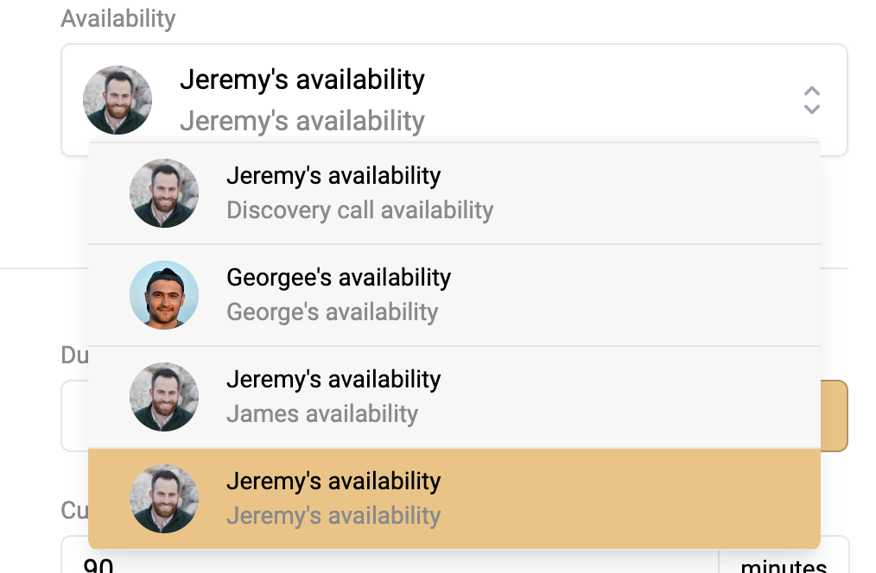Click the selected Jeremy's availability heading in the combo box

(x=302, y=79)
